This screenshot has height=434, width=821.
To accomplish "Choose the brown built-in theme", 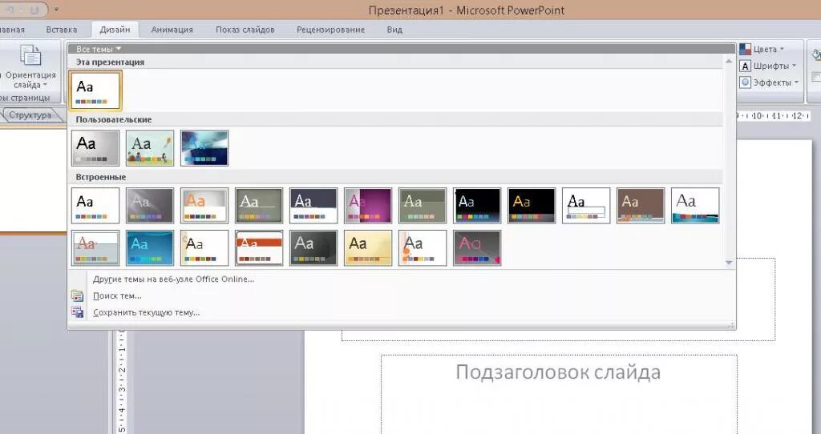I will (x=641, y=206).
